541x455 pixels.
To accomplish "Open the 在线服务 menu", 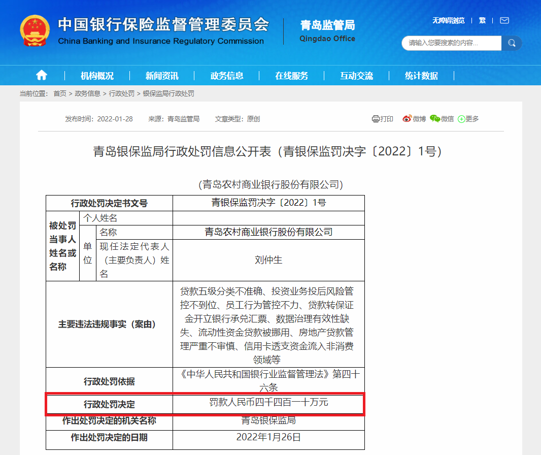I will point(291,76).
